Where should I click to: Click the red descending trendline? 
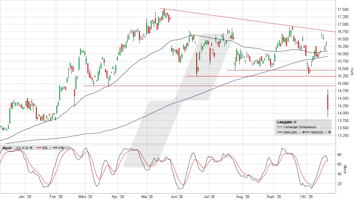click(x=248, y=20)
